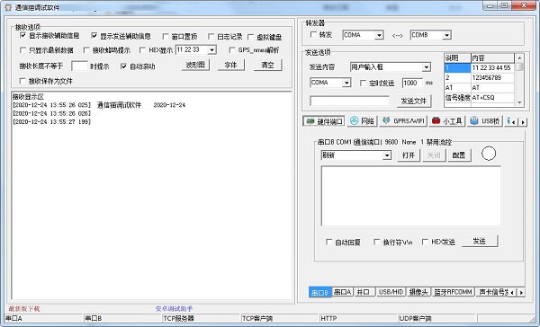Click the app icon in the title bar
The image size is (540, 327).
point(8,7)
